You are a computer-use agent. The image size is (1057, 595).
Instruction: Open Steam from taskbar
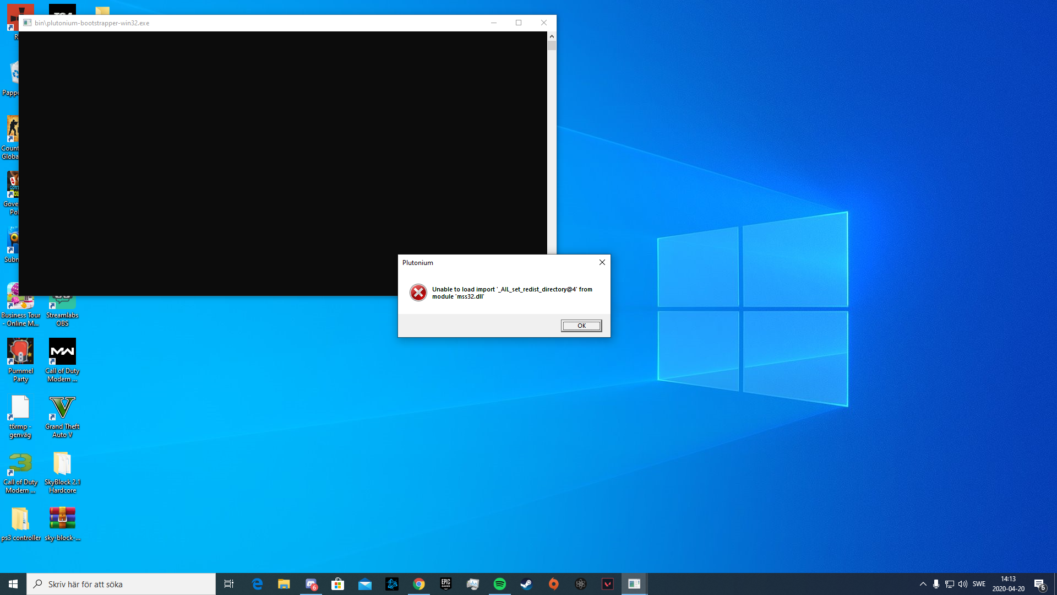527,584
